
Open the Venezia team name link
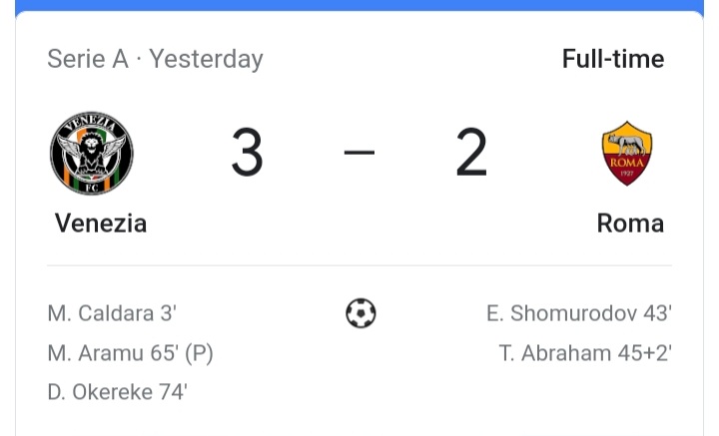(x=101, y=222)
